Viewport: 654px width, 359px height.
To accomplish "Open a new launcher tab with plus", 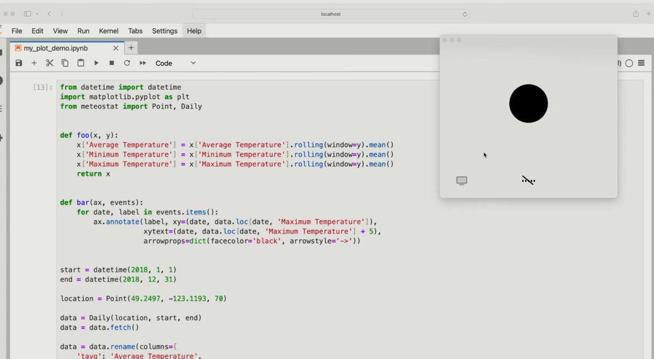I will tap(131, 48).
